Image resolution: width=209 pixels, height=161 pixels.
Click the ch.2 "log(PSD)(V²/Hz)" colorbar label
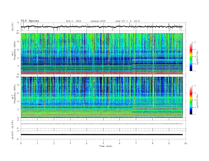[198, 101]
